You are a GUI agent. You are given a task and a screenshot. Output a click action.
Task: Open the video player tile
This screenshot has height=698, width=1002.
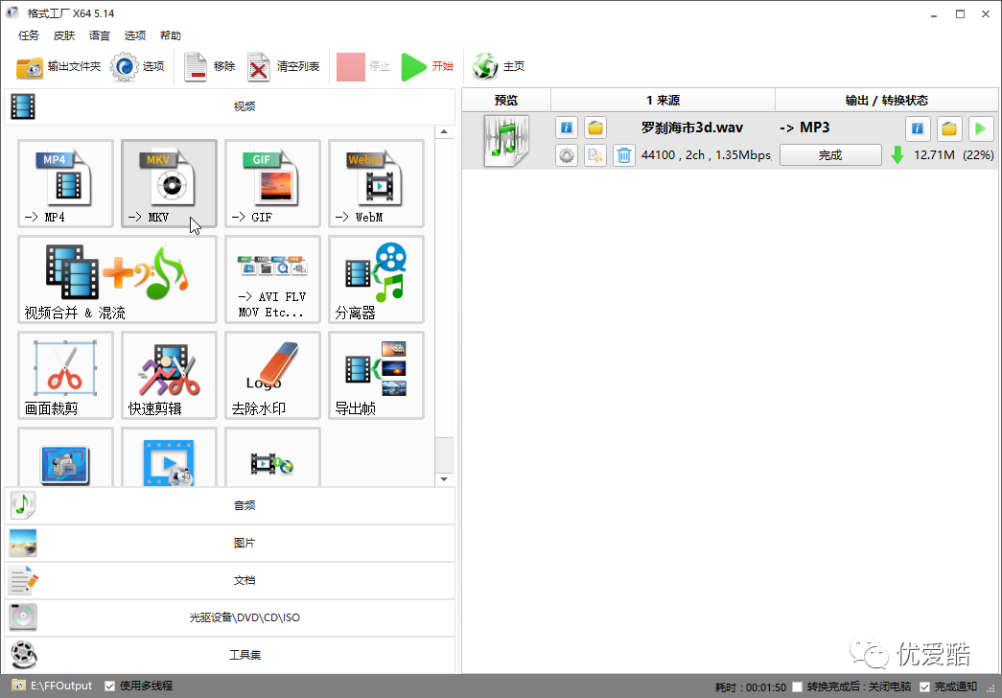pos(169,457)
